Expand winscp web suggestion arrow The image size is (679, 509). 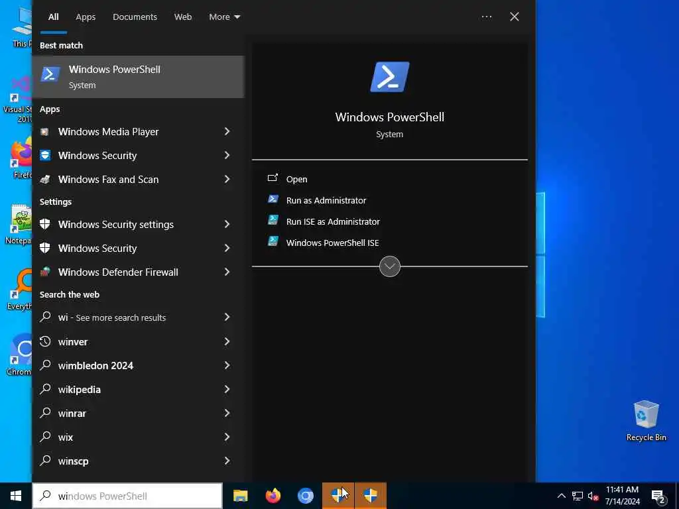pos(227,461)
